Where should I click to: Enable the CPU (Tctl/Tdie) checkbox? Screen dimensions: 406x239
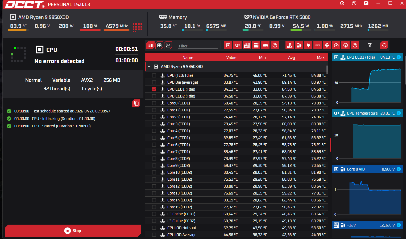[154, 75]
